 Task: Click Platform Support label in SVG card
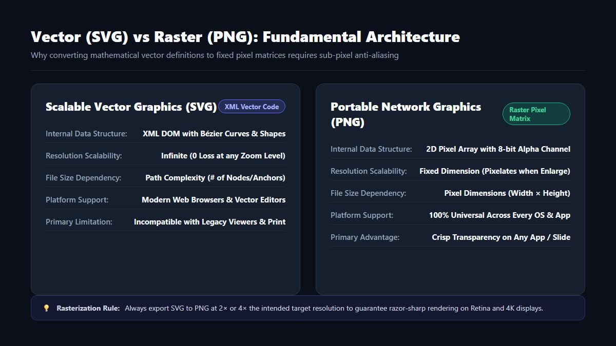tap(77, 200)
